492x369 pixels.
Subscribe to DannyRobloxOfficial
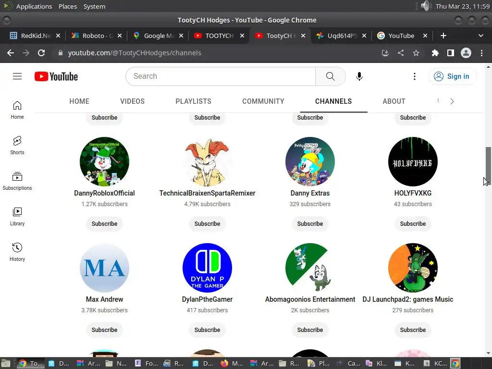click(104, 224)
